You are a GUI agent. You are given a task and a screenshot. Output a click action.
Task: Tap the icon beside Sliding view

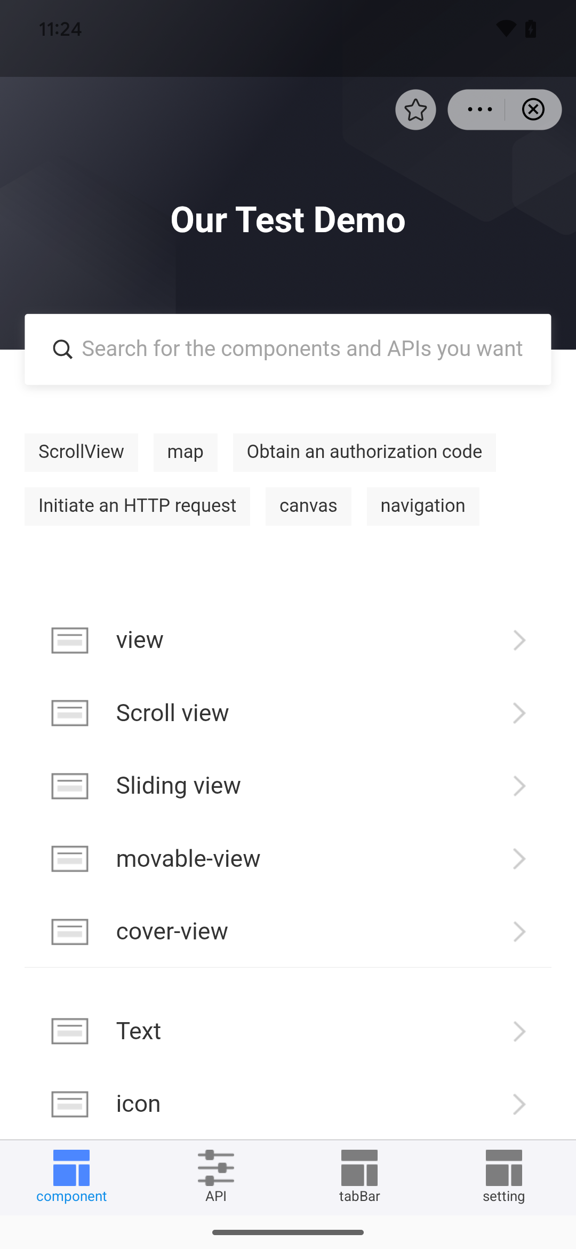click(x=70, y=786)
